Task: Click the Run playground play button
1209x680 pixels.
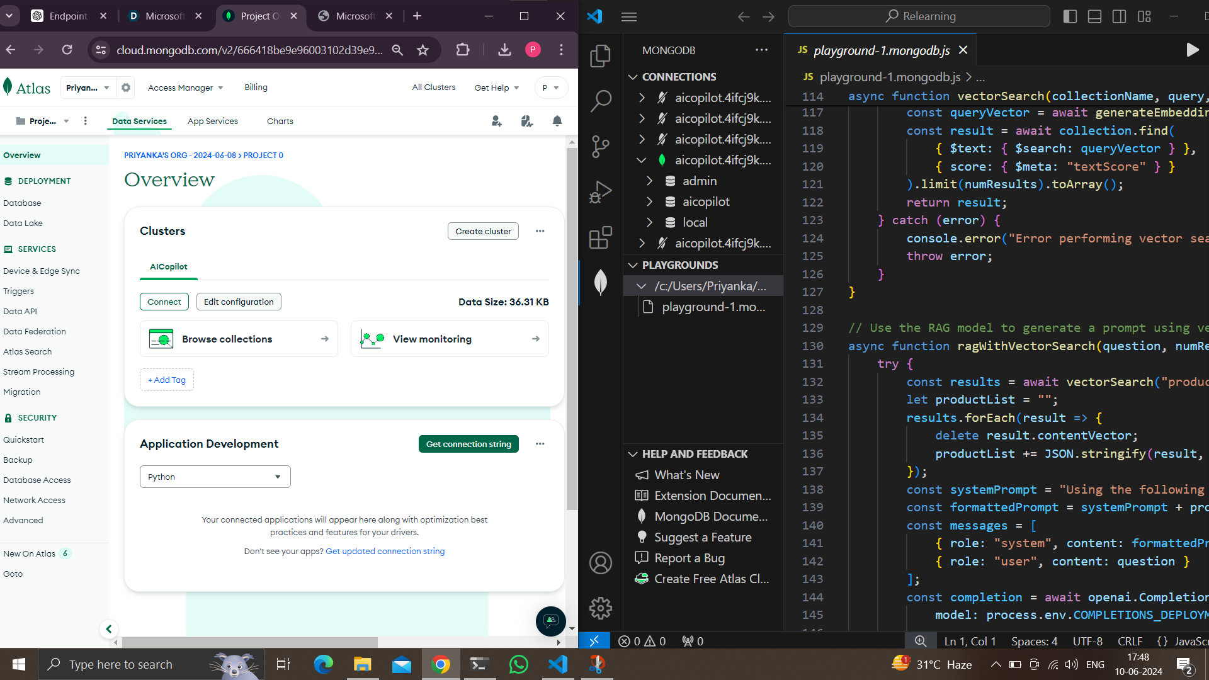Action: point(1192,50)
